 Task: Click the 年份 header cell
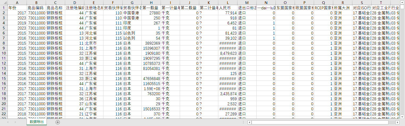click(17, 7)
